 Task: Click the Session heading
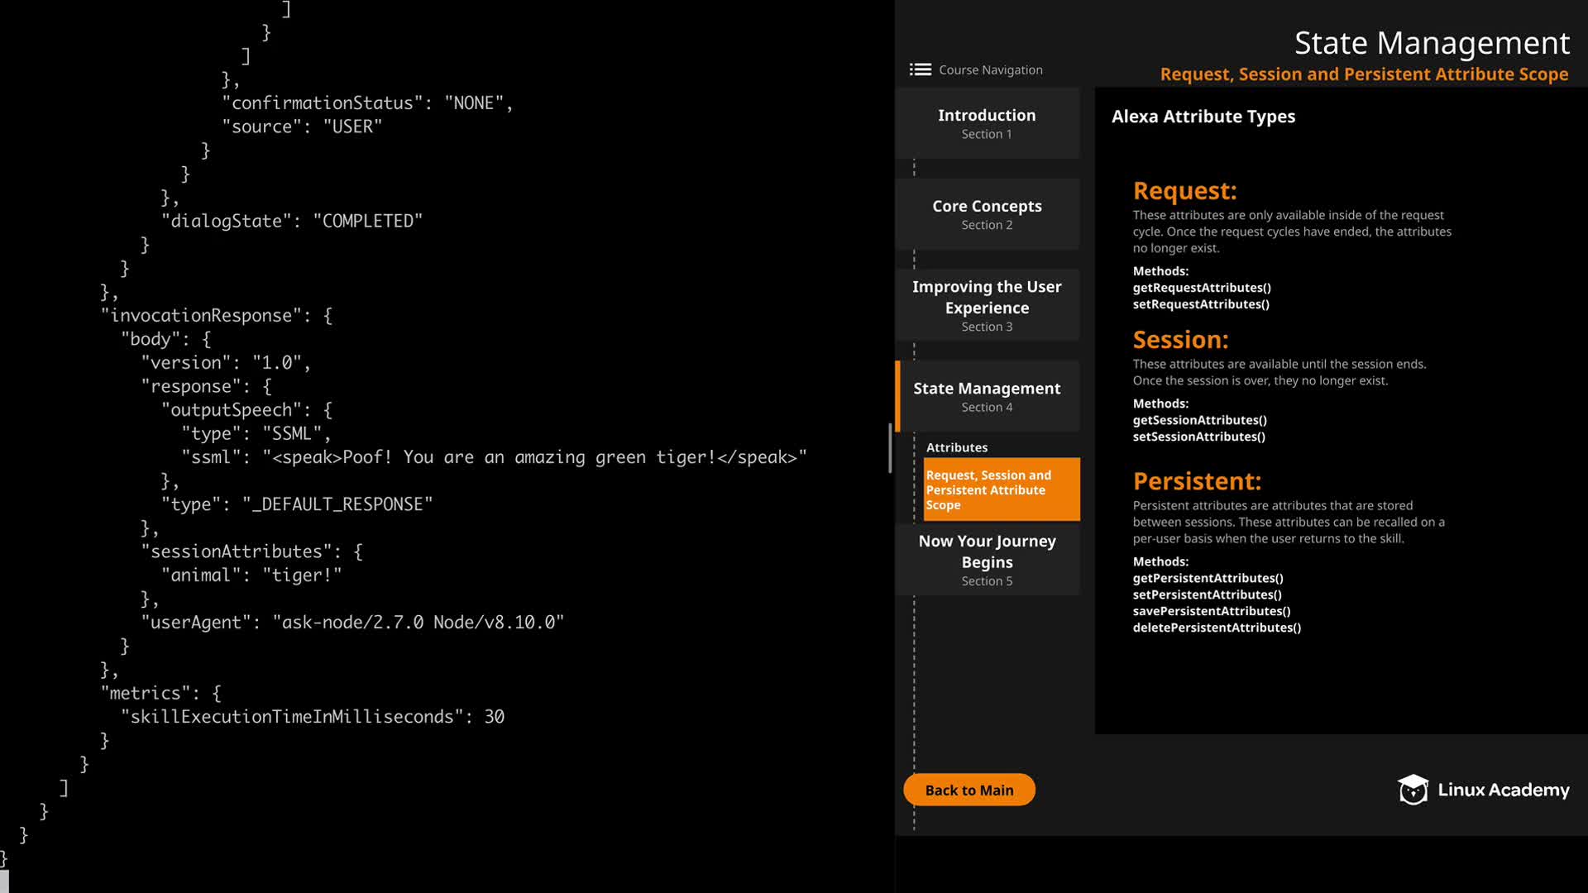click(1180, 340)
